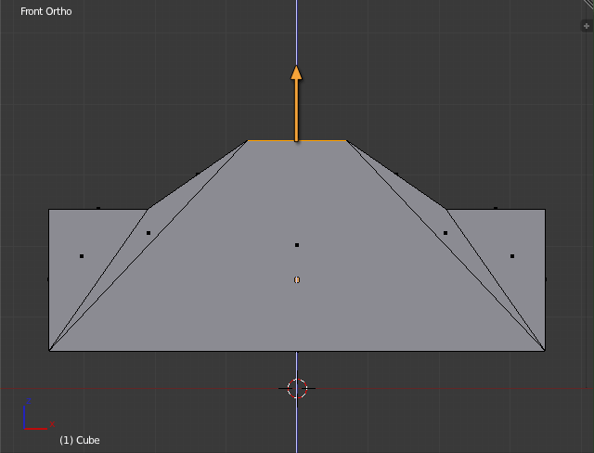Click the orange manipulator arrow head
Screen dimensions: 594x453
tap(296, 72)
